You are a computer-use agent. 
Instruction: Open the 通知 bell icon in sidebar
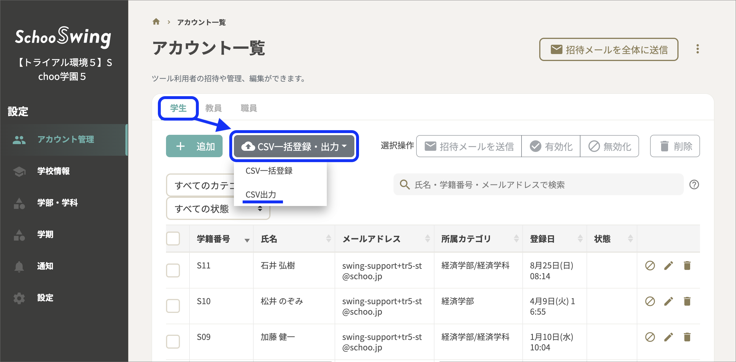click(x=19, y=266)
